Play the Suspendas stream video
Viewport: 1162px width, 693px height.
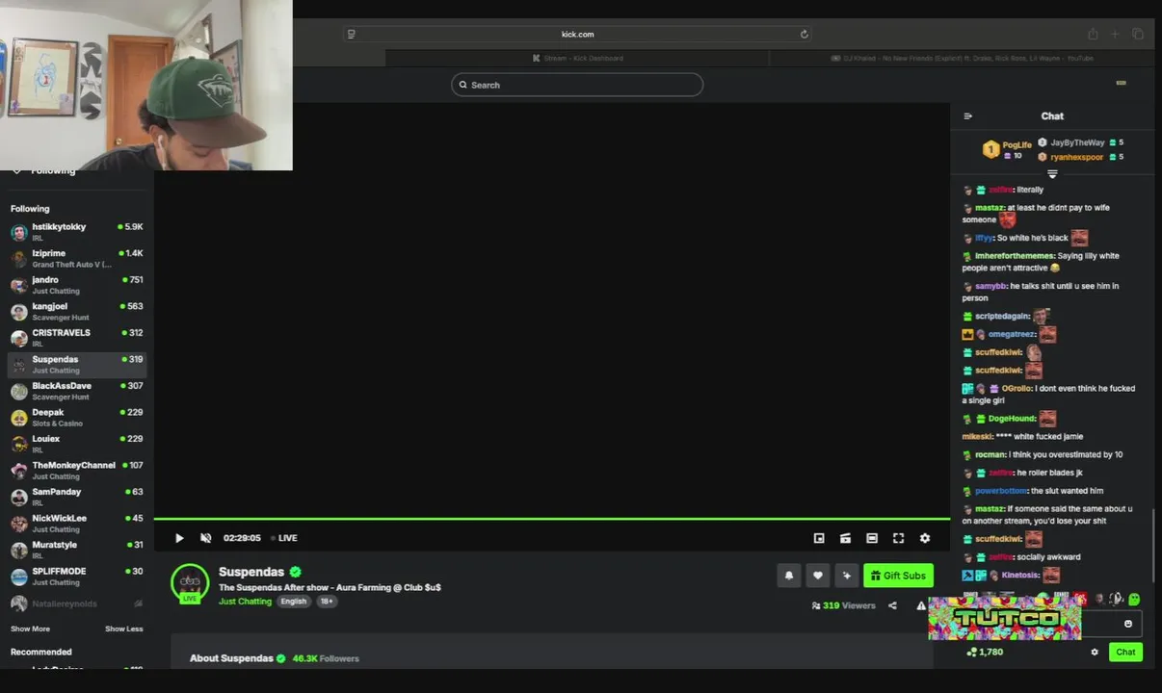click(179, 538)
